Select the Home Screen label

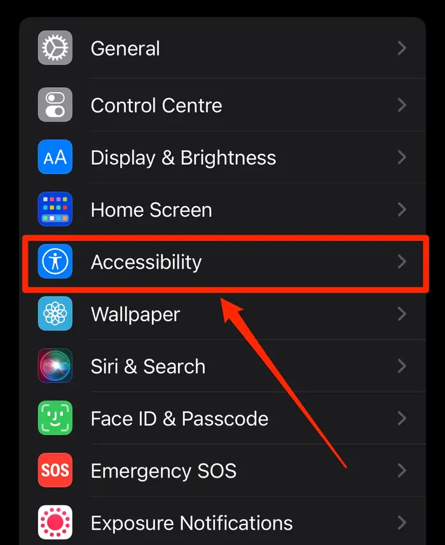tap(151, 210)
